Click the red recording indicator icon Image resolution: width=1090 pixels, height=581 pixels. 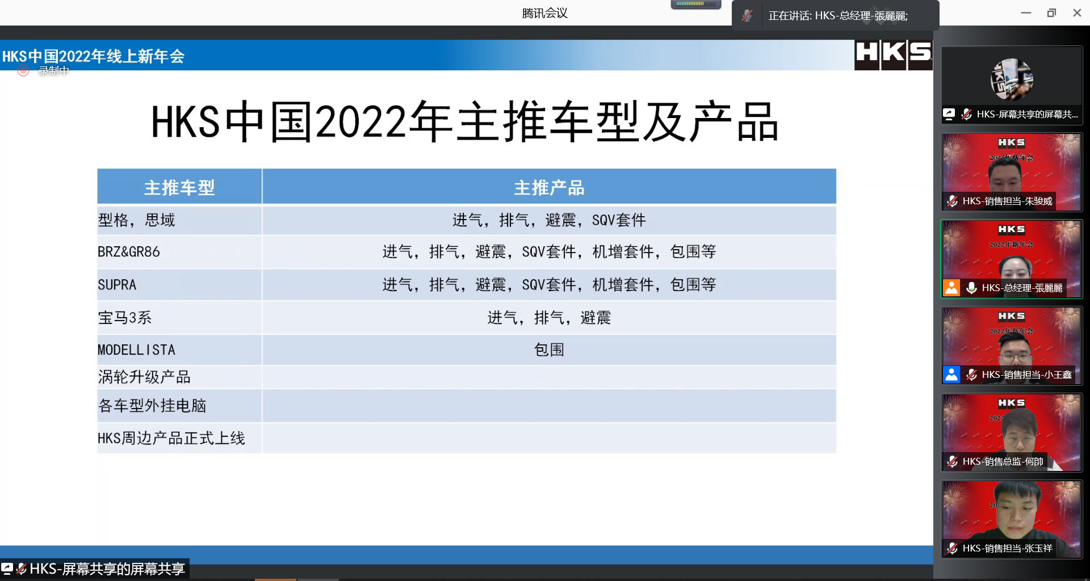(23, 70)
